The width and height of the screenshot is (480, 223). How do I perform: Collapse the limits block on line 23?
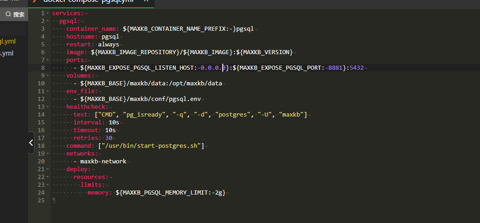(47, 185)
